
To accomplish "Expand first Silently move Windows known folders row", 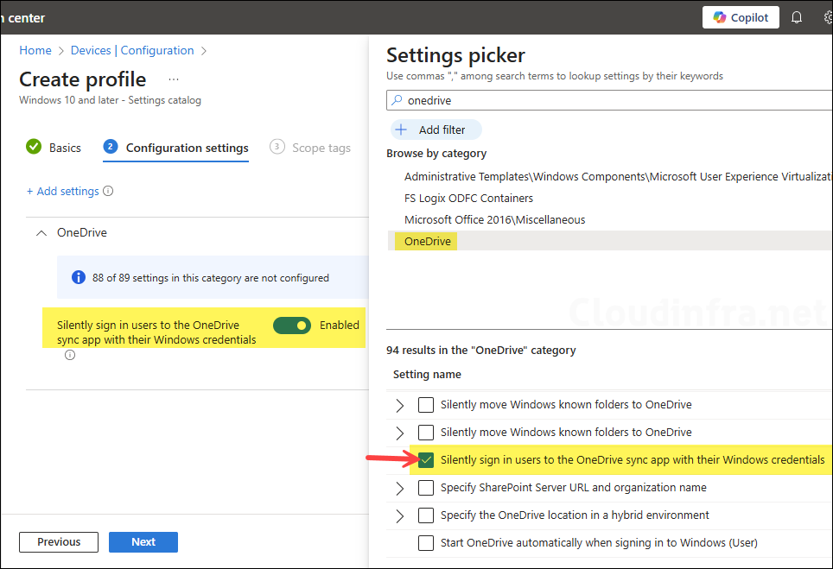I will [x=399, y=405].
